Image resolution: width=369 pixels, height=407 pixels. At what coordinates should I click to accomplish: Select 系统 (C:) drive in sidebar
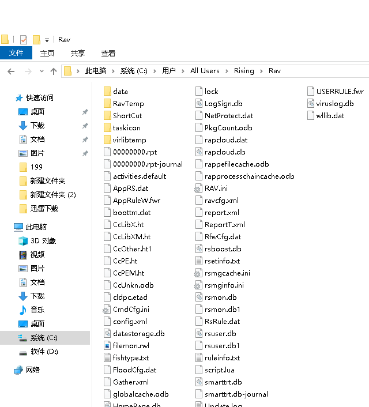(x=44, y=338)
